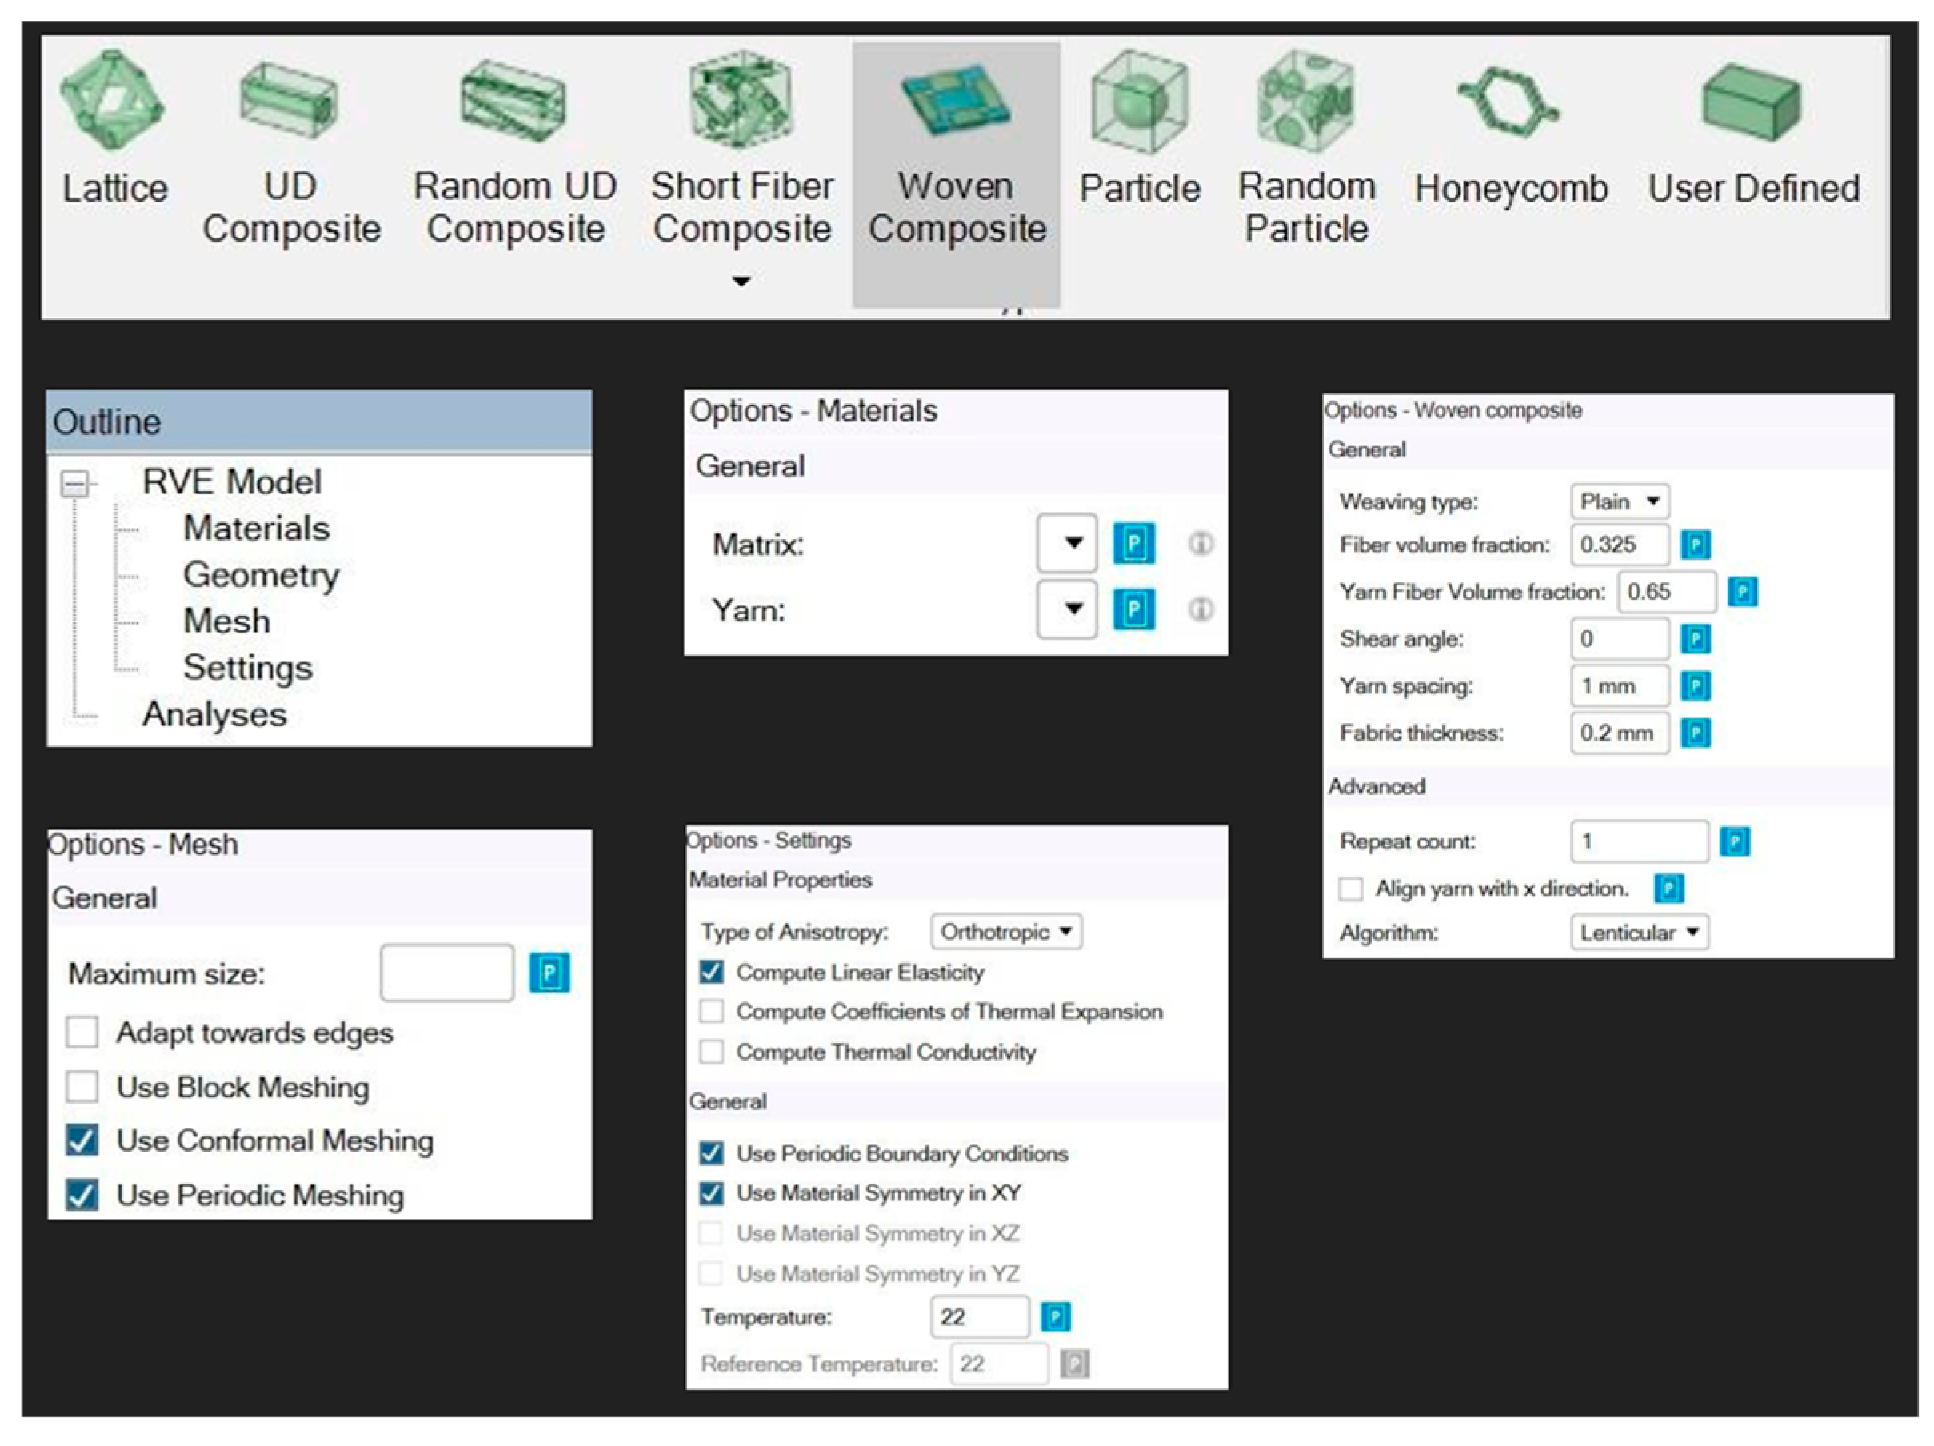Check Align yarn with x direction
The height and width of the screenshot is (1446, 1934).
tap(1351, 889)
